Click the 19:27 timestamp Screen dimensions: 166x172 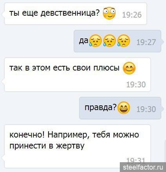(x=146, y=42)
